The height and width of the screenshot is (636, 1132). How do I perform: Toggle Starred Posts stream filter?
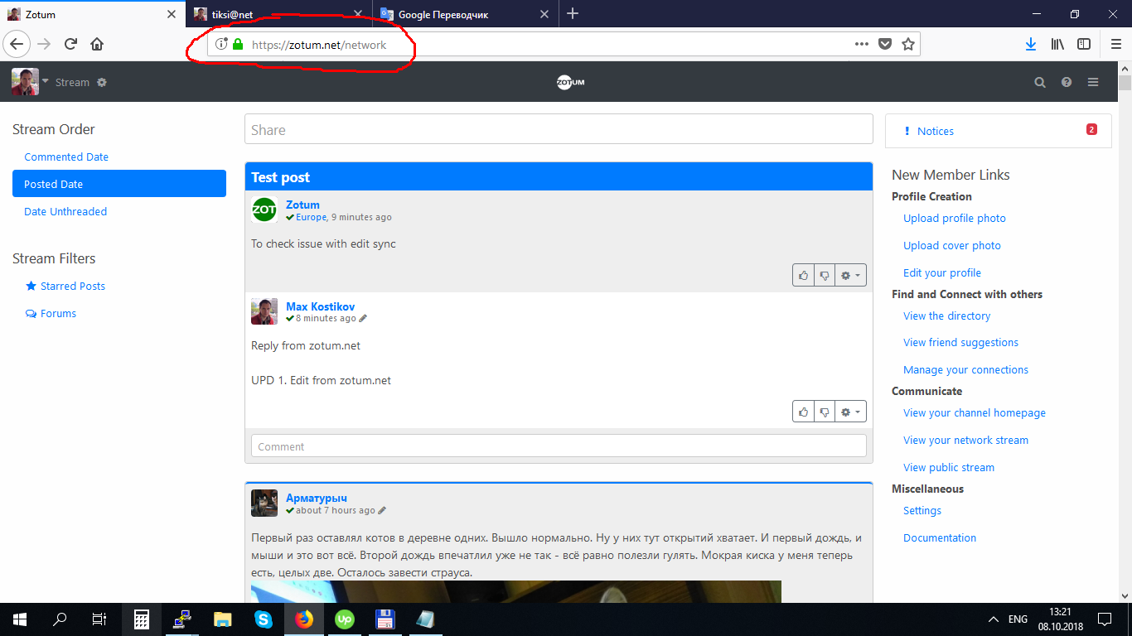72,287
